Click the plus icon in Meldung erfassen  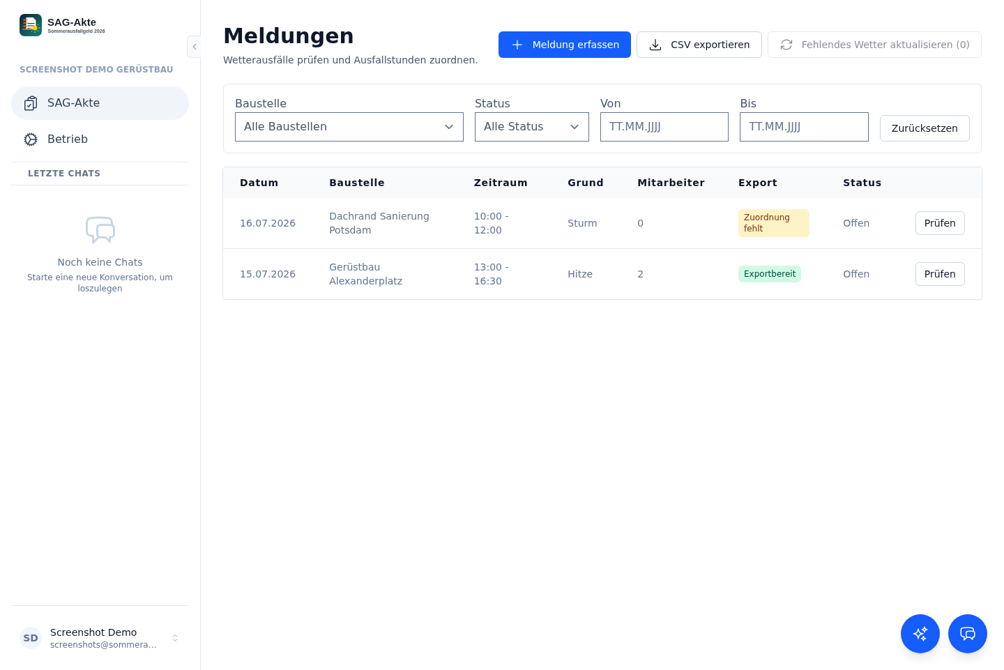(517, 45)
